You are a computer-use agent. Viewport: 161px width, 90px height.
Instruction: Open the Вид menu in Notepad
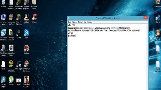coord(85,22)
